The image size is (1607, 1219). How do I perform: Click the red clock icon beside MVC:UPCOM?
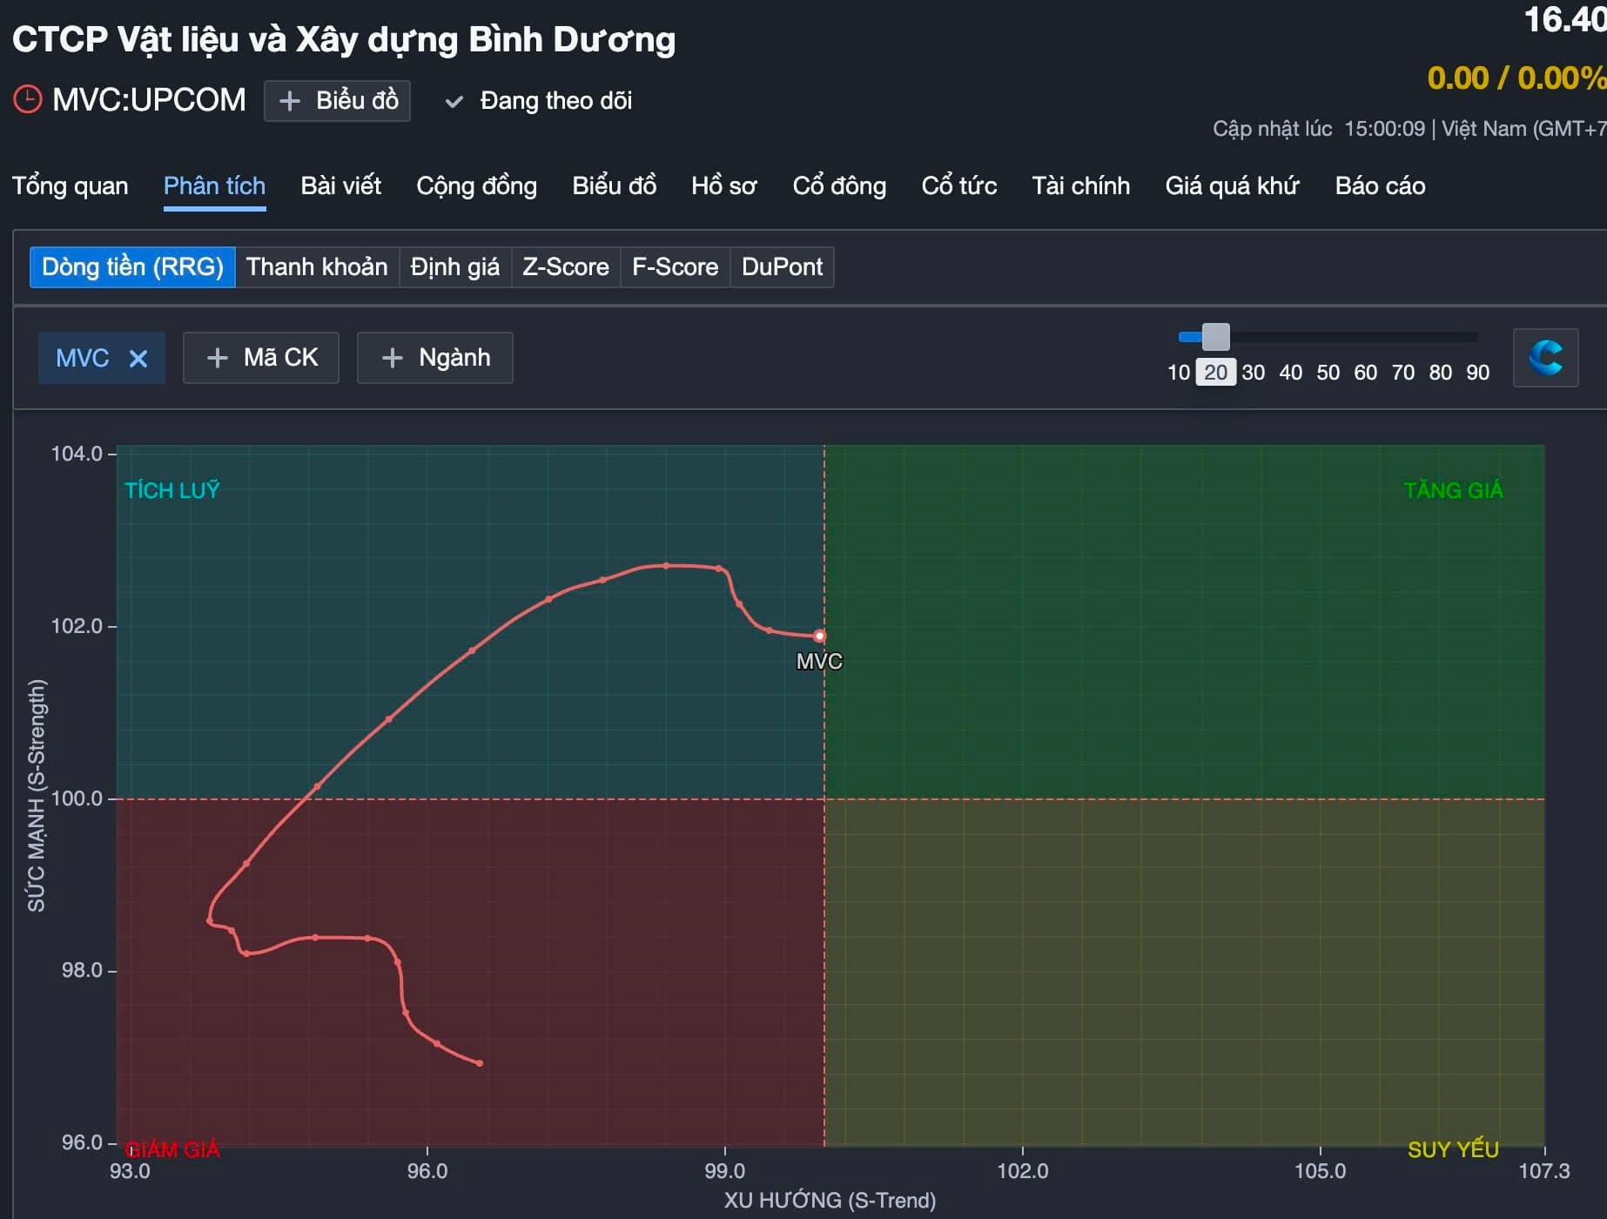tap(28, 99)
